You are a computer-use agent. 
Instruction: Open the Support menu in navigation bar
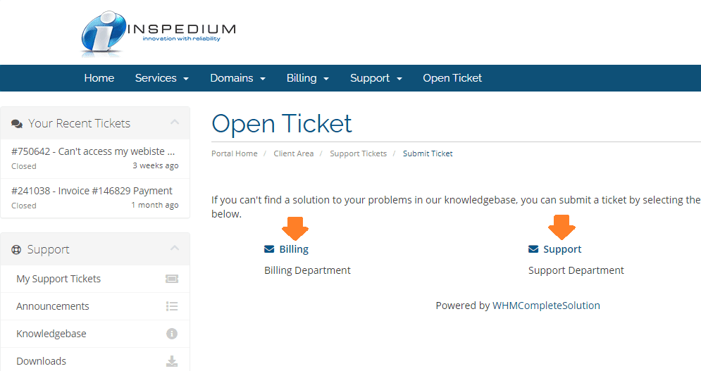click(376, 78)
